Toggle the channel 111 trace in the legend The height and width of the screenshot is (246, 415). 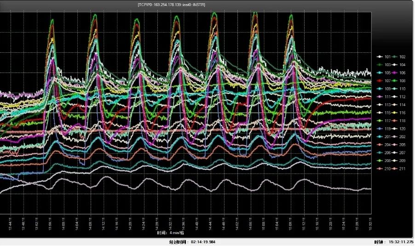point(380,97)
